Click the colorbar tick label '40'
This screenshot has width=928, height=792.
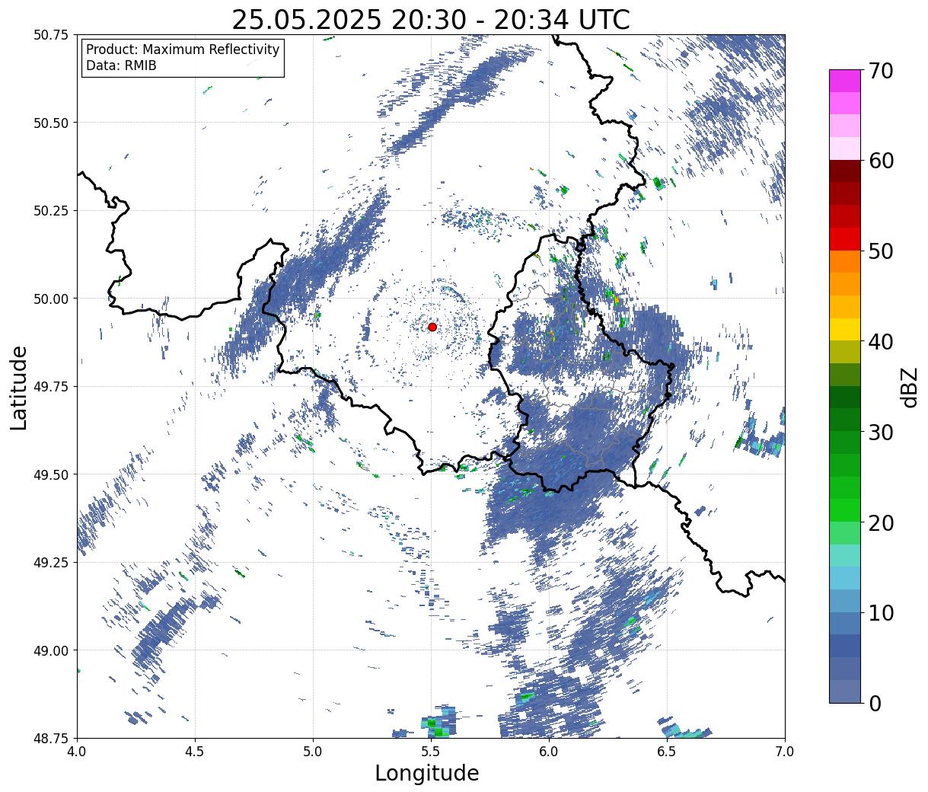click(881, 342)
